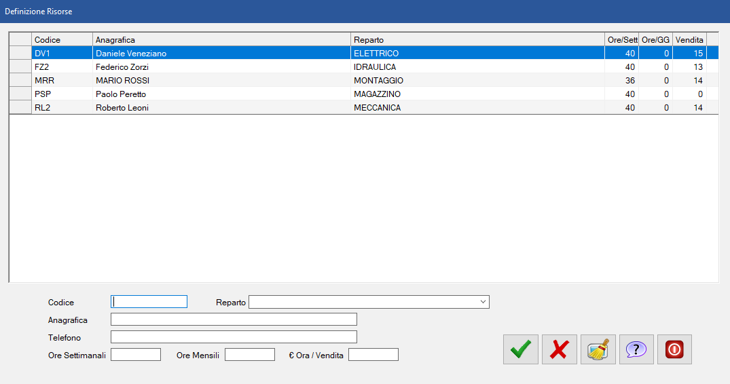Image resolution: width=730 pixels, height=384 pixels.
Task: Click the row selector beside DV1
Action: pos(20,54)
